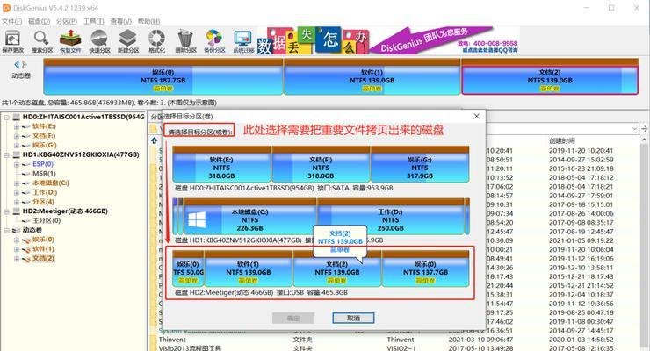This screenshot has width=650, height=351.
Task: Launch the 恢复文件 (Recover files) tool
Action: coord(70,41)
